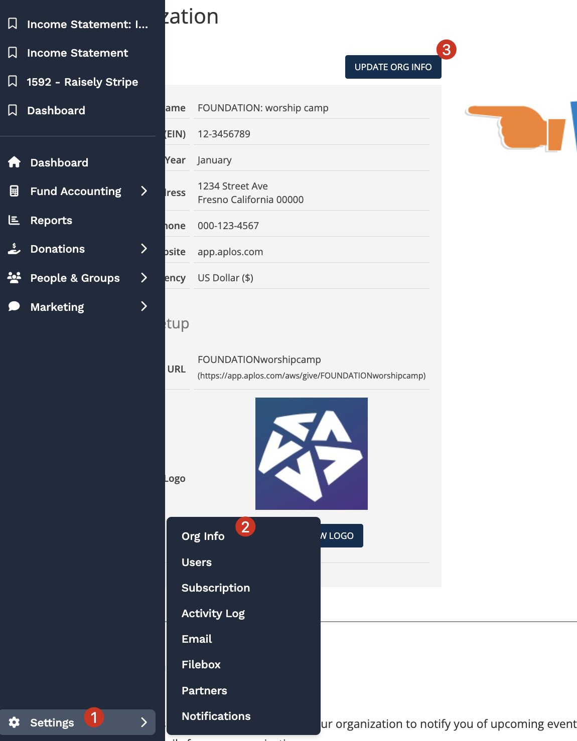Image resolution: width=577 pixels, height=741 pixels.
Task: Click the Reports chart icon
Action: click(14, 220)
